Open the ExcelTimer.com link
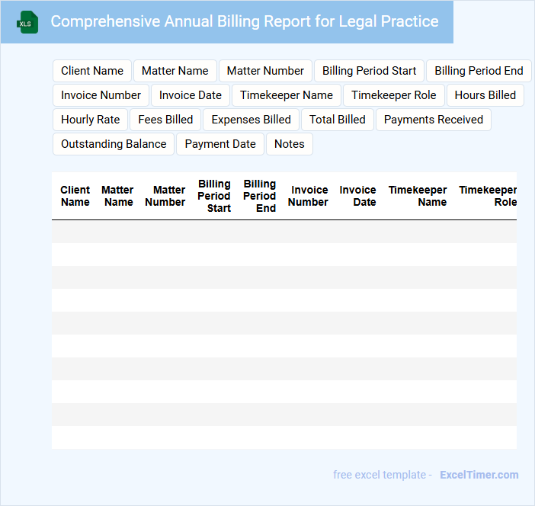Screen dimensions: 535x506 [x=479, y=475]
